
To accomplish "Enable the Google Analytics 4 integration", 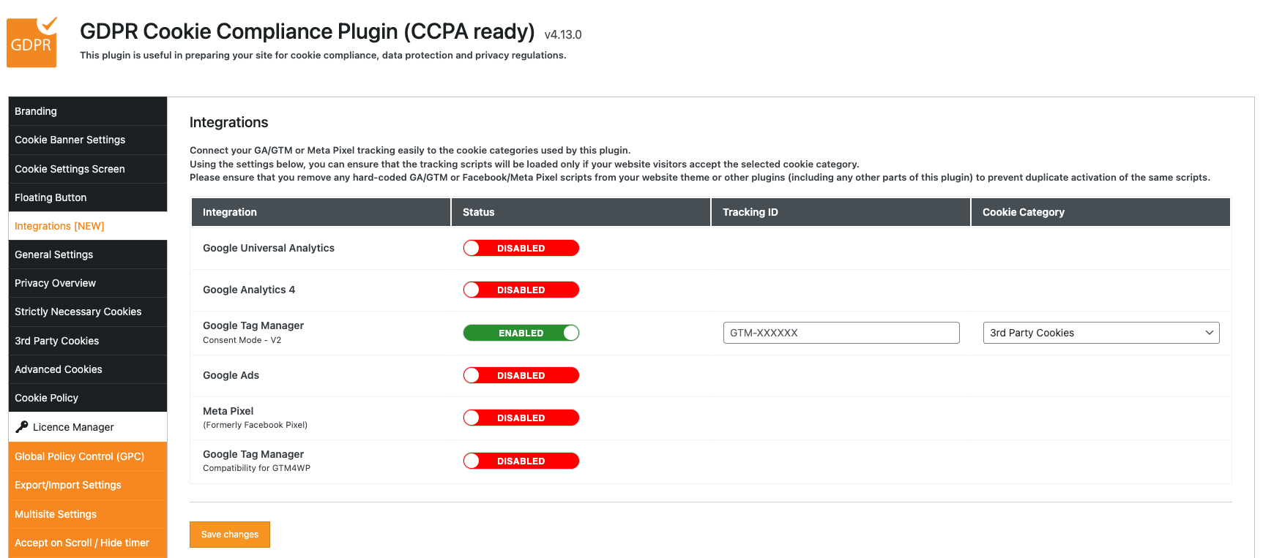I will (x=521, y=290).
